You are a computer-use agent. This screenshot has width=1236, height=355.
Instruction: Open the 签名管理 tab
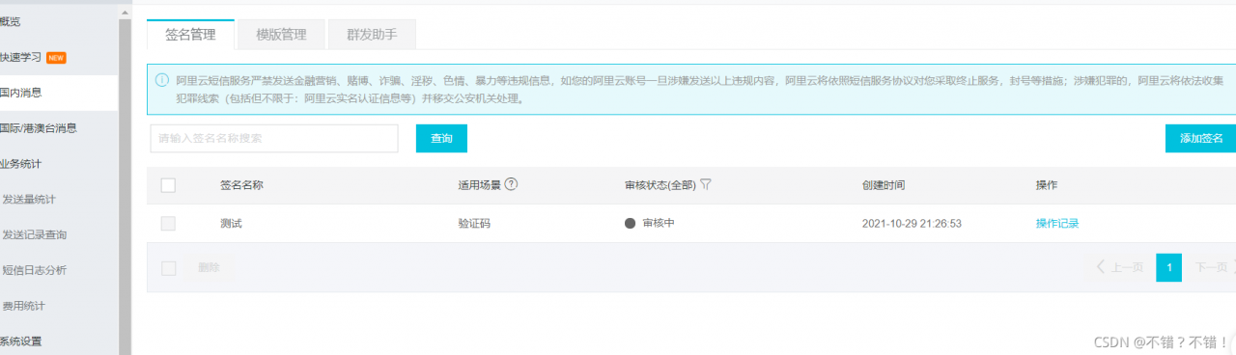(x=190, y=35)
